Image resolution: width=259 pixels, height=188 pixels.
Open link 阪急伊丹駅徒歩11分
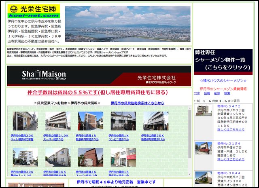(153, 139)
